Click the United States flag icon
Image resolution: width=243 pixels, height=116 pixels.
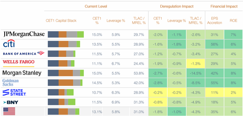pos(9,111)
